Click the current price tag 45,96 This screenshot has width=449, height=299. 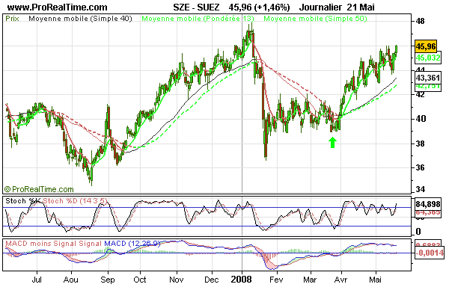click(427, 46)
